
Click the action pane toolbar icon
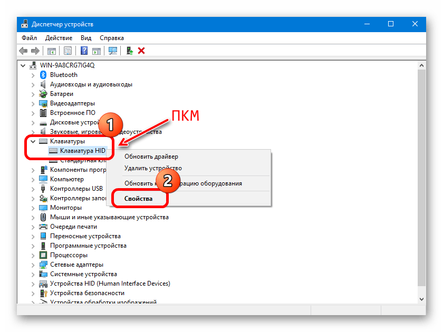click(x=97, y=51)
